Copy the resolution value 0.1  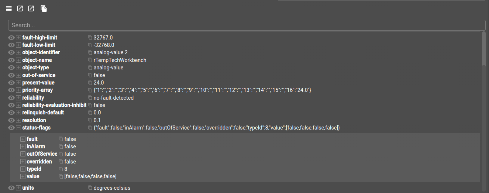pos(90,120)
